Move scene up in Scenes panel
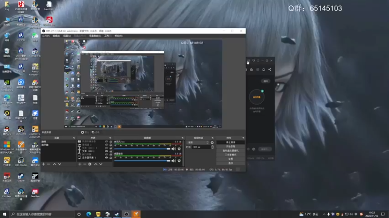Screen dimensions: 389x218 54,164
